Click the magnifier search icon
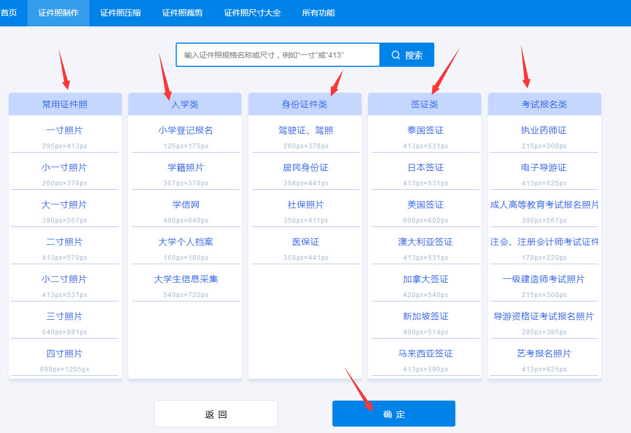The width and height of the screenshot is (631, 433). tap(396, 54)
